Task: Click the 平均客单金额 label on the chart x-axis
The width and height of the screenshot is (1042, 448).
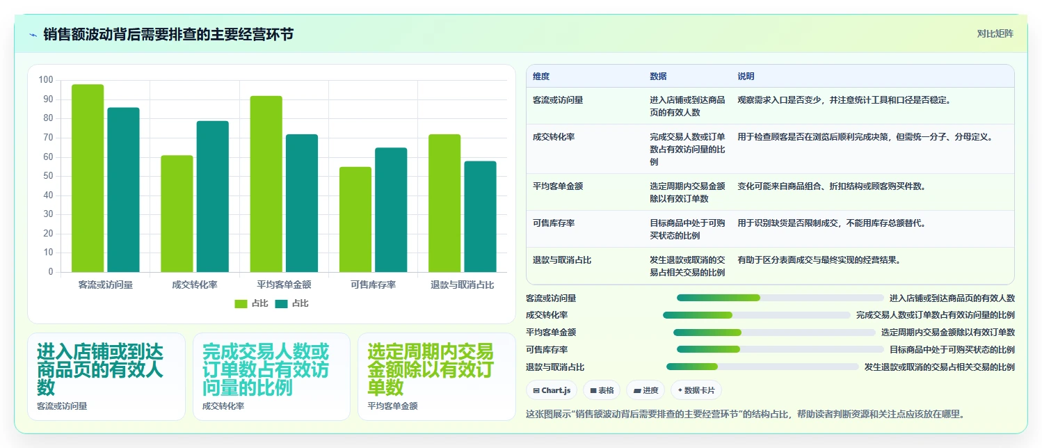Action: pos(284,285)
